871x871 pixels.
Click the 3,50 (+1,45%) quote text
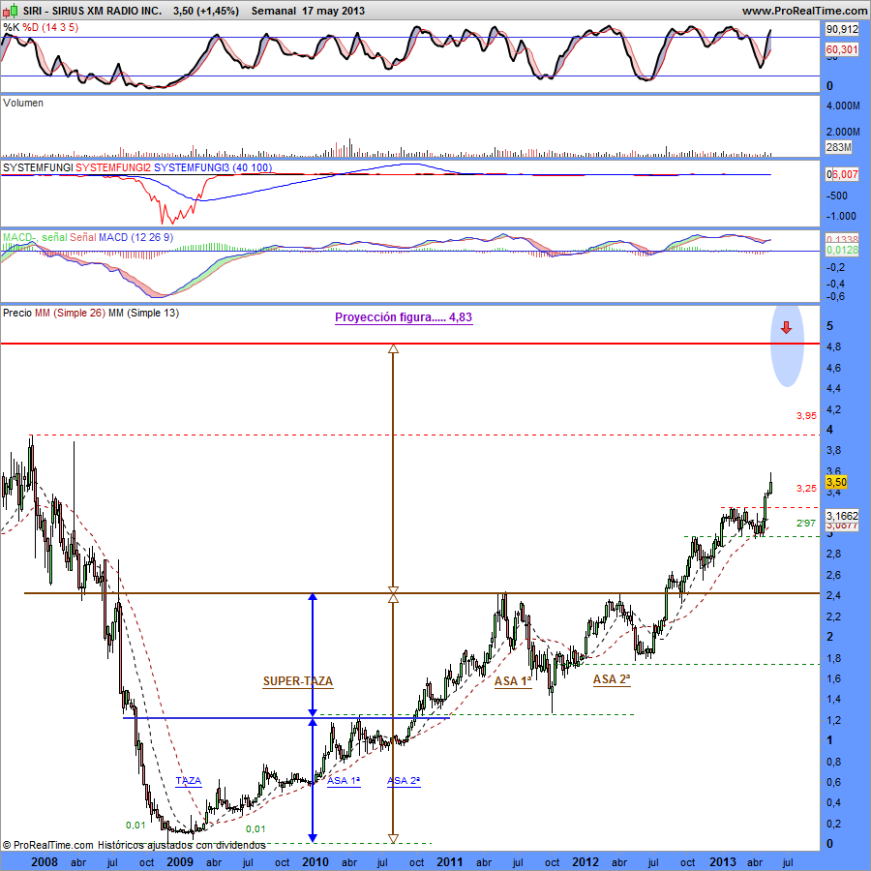(206, 11)
